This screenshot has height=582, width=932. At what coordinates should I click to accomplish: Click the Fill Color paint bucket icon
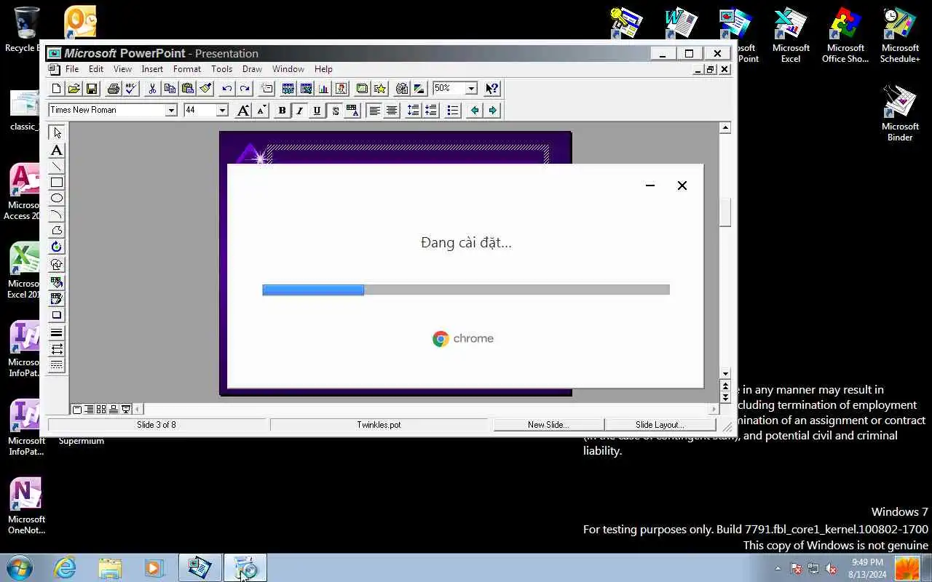point(57,282)
